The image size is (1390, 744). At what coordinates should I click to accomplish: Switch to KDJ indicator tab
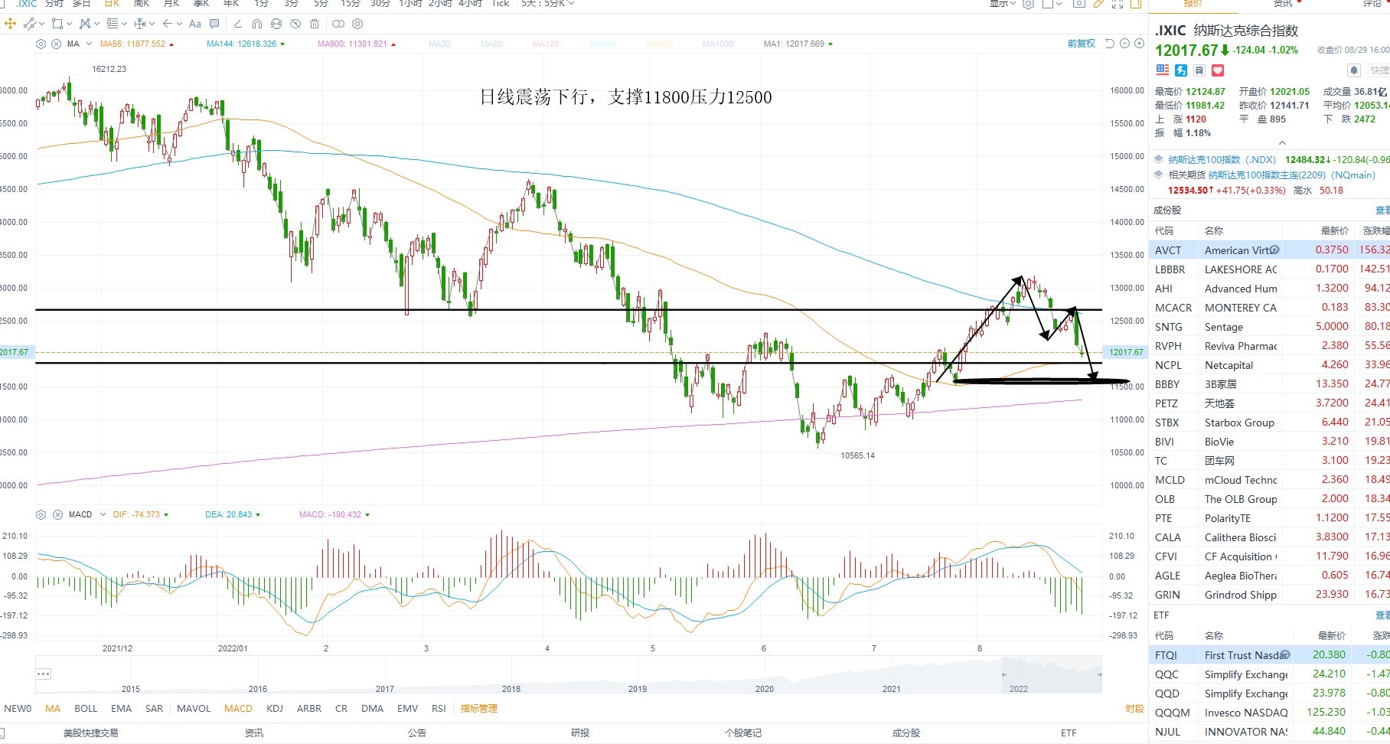pos(275,709)
